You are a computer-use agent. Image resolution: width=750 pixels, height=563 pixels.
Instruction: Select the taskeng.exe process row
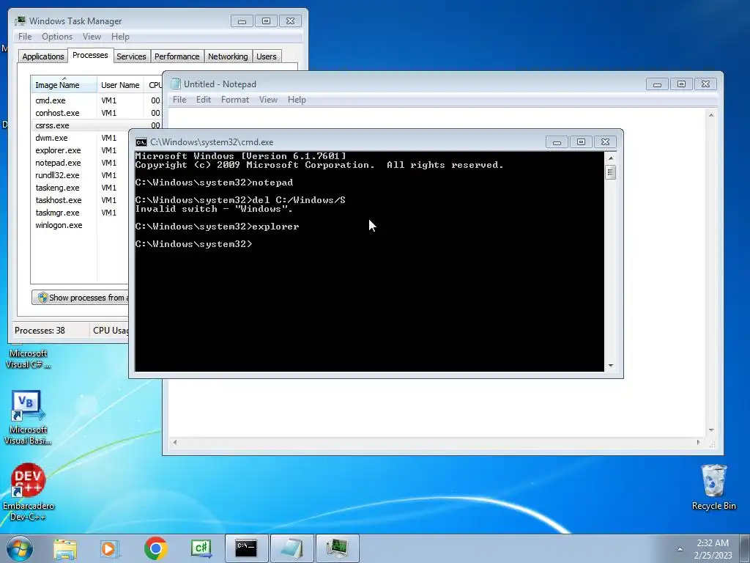[81, 188]
